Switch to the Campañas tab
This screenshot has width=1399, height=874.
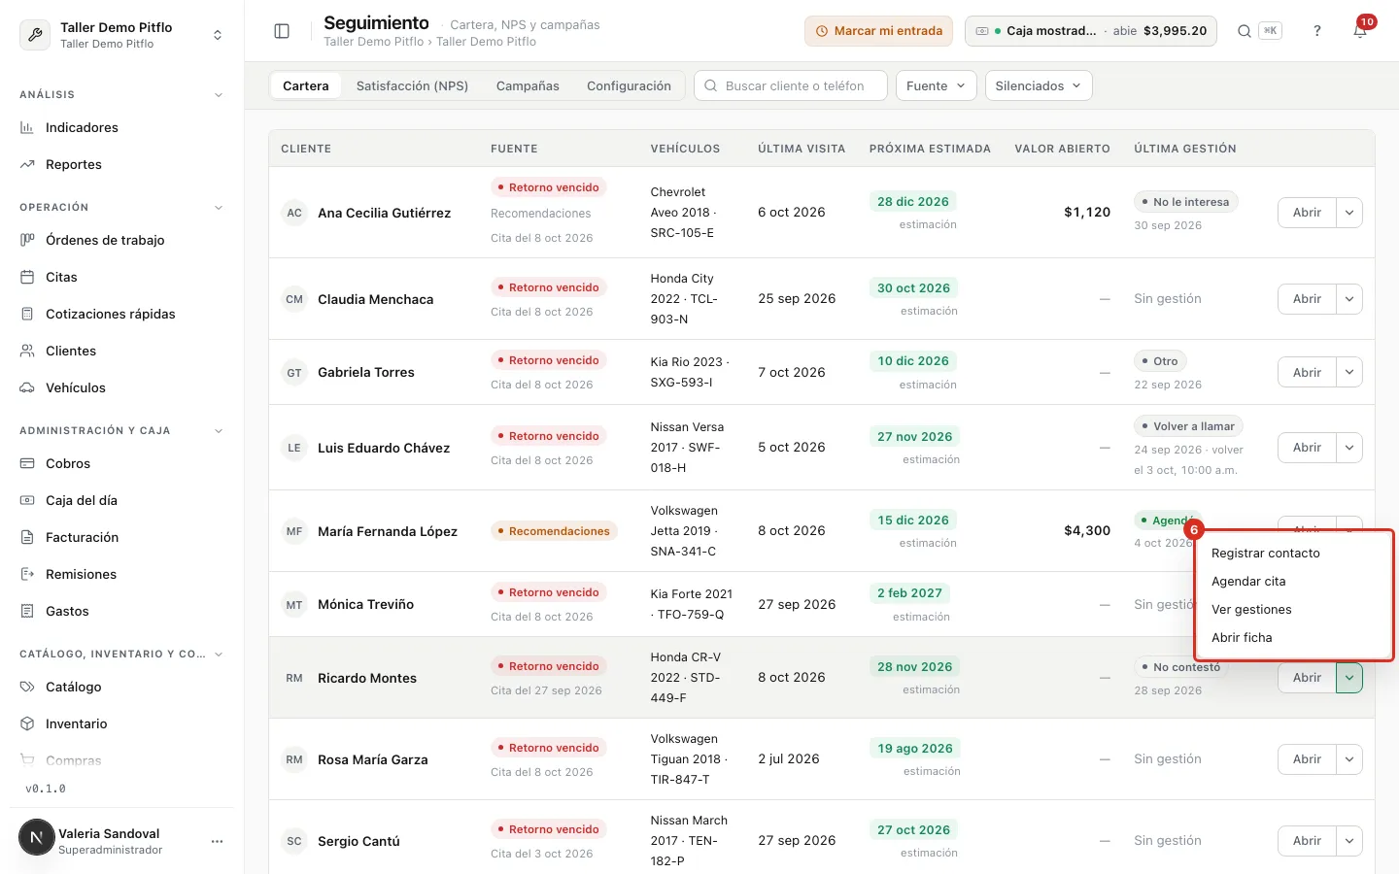pos(528,85)
